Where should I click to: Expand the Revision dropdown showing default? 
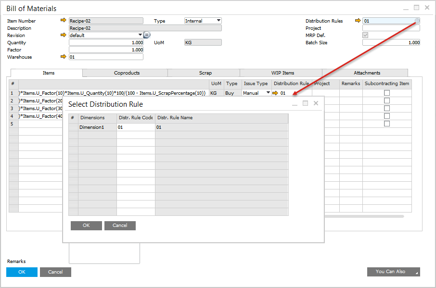140,35
